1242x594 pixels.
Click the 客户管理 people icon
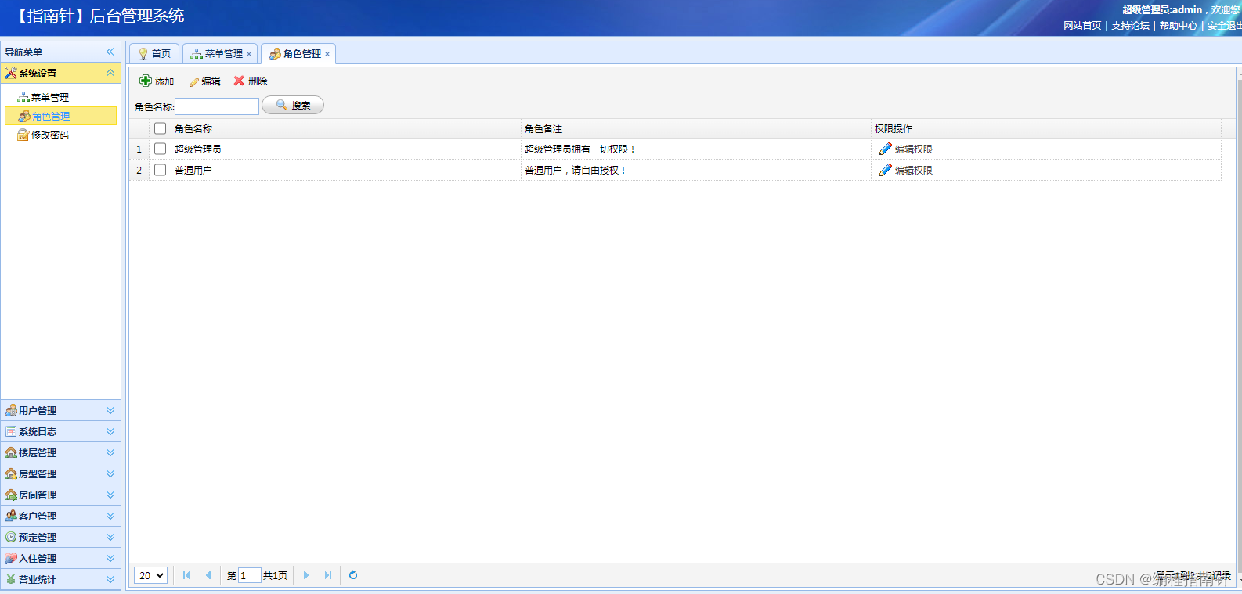[11, 516]
